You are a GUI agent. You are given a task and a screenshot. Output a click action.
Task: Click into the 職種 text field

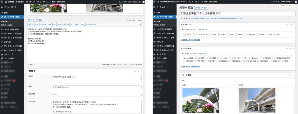click(97, 87)
